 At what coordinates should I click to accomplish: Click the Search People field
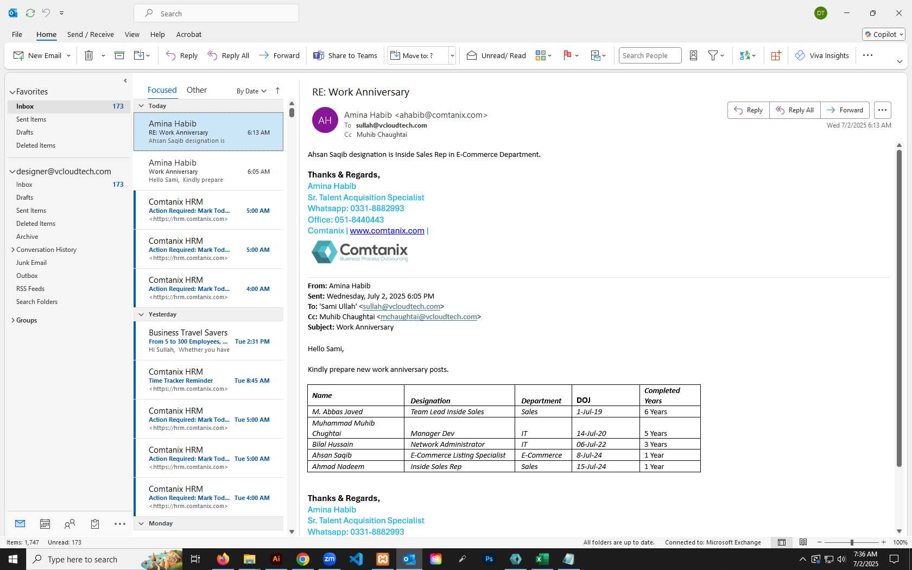click(650, 55)
